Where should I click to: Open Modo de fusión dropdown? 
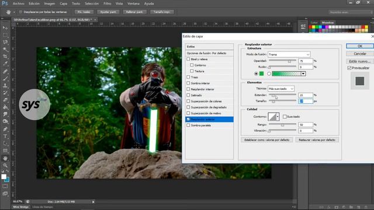pos(289,54)
